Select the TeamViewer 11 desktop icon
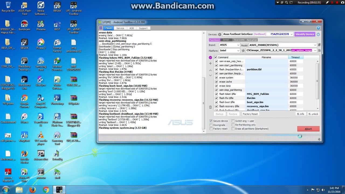Image resolution: width=345 pixels, height=194 pixels. [x=41, y=120]
